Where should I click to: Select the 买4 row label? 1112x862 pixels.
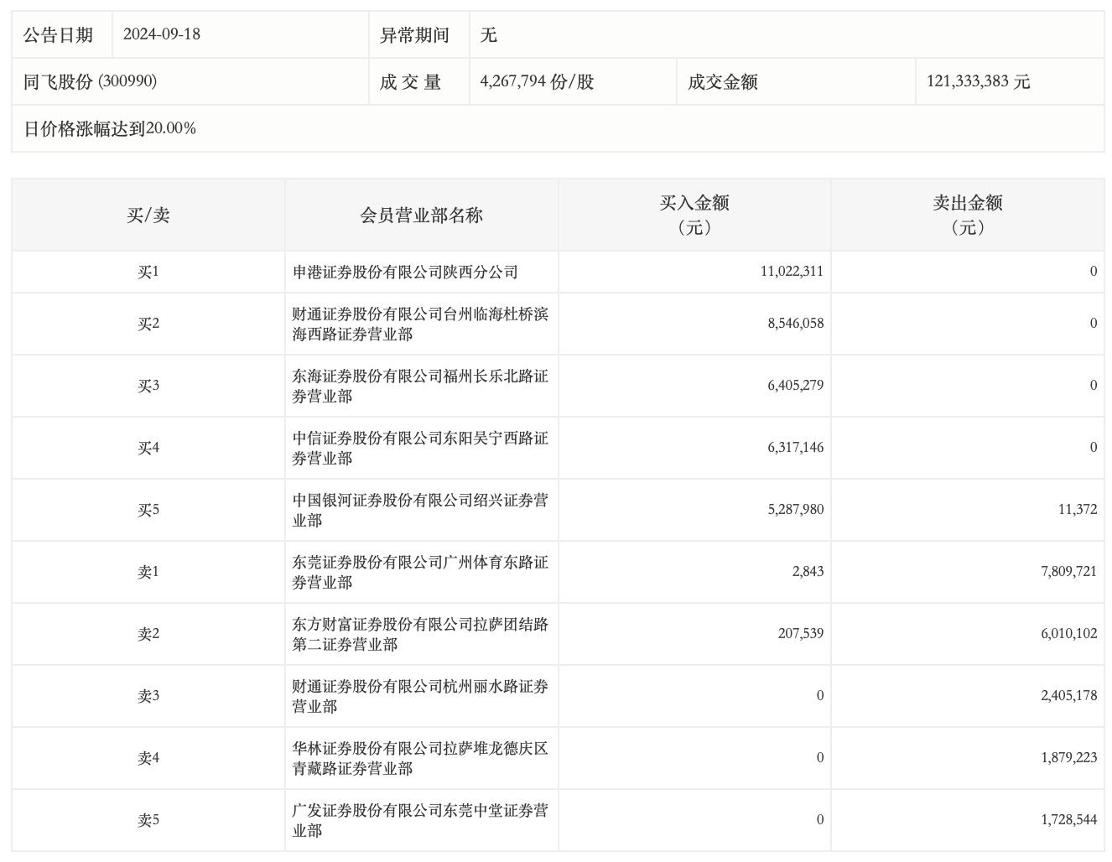148,448
